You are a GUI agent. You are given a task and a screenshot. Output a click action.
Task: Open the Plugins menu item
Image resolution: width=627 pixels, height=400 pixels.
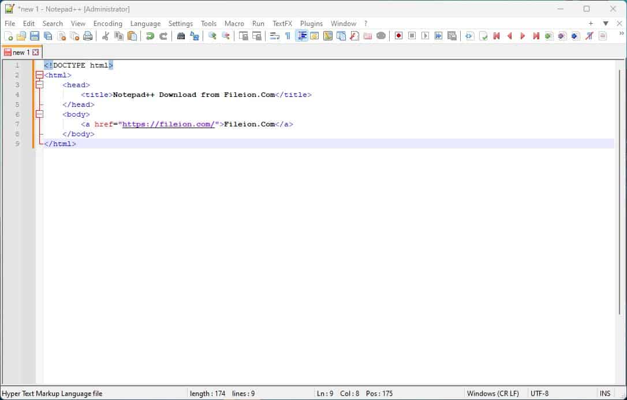tap(312, 24)
